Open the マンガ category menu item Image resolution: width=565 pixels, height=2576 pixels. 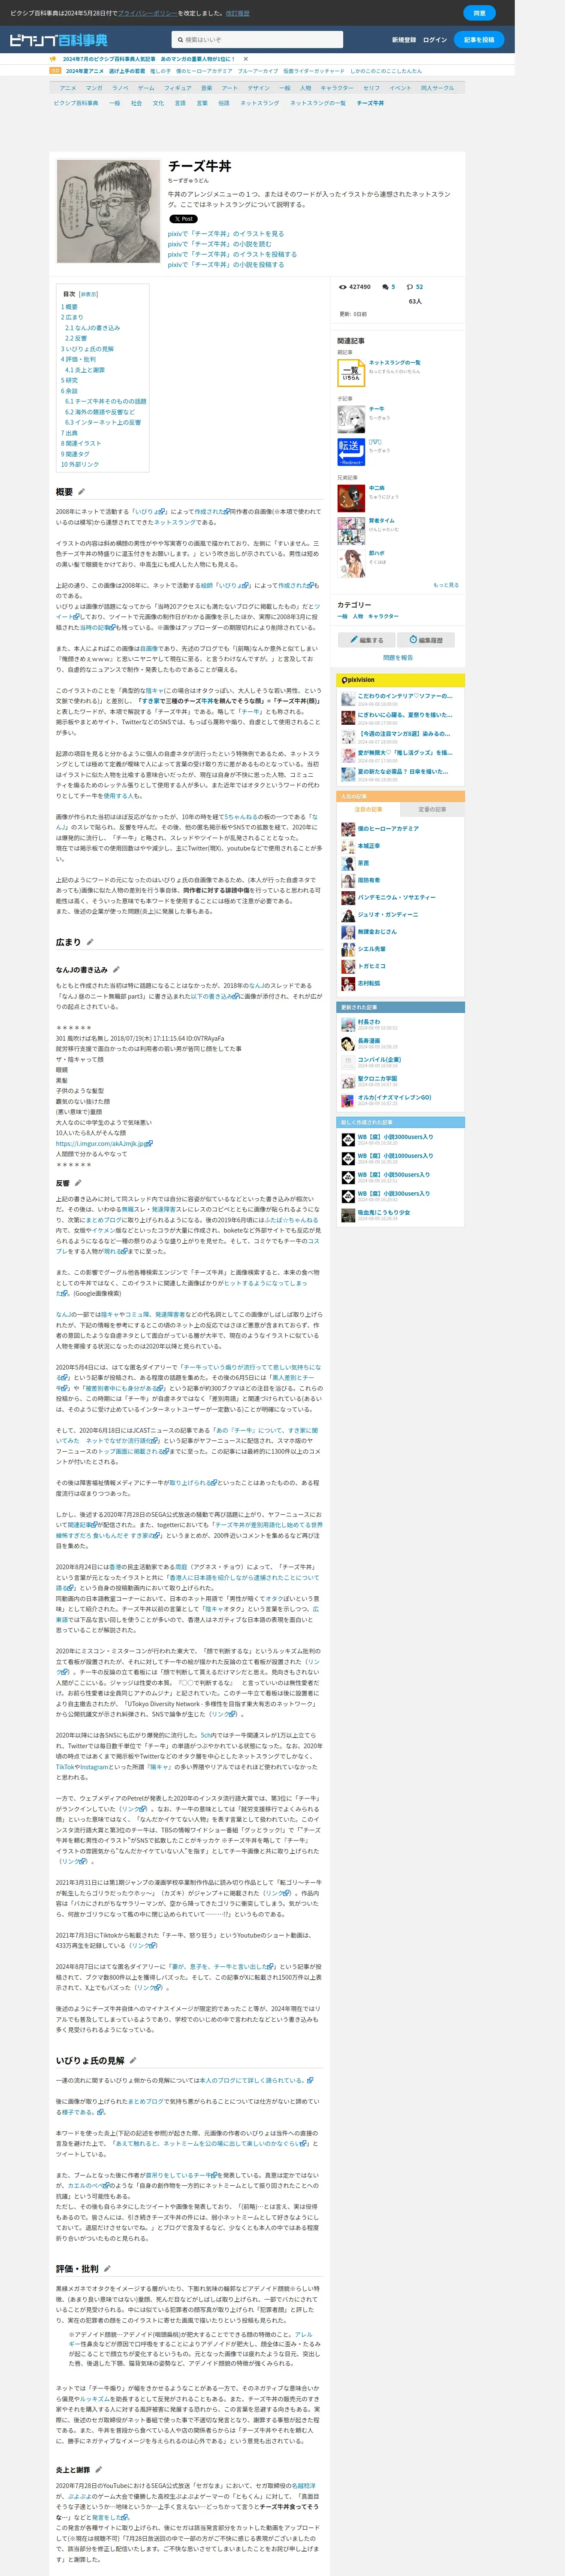click(x=94, y=88)
